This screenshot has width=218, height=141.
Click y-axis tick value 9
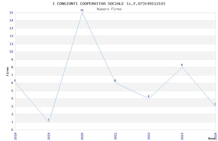pos(12,59)
